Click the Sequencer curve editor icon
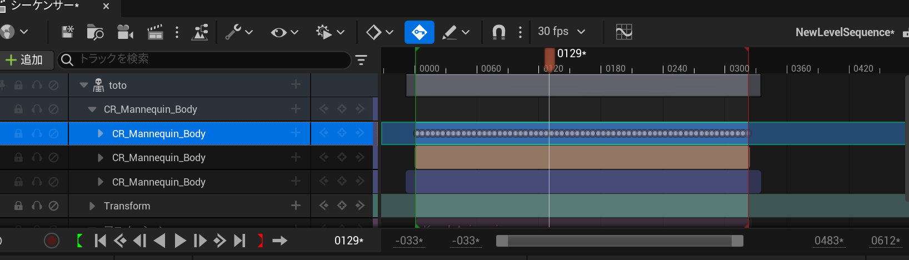The width and height of the screenshot is (909, 260). [624, 32]
